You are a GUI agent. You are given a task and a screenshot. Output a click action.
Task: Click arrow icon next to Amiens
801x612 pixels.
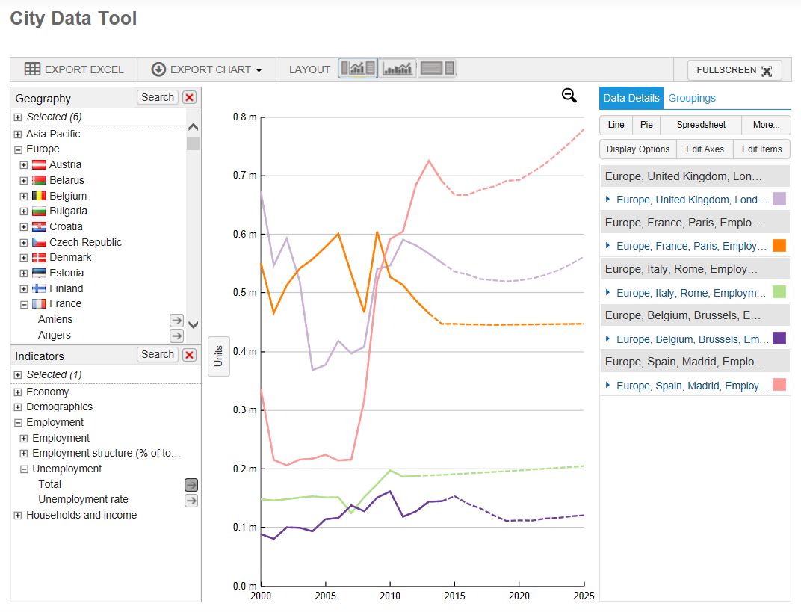tap(176, 320)
